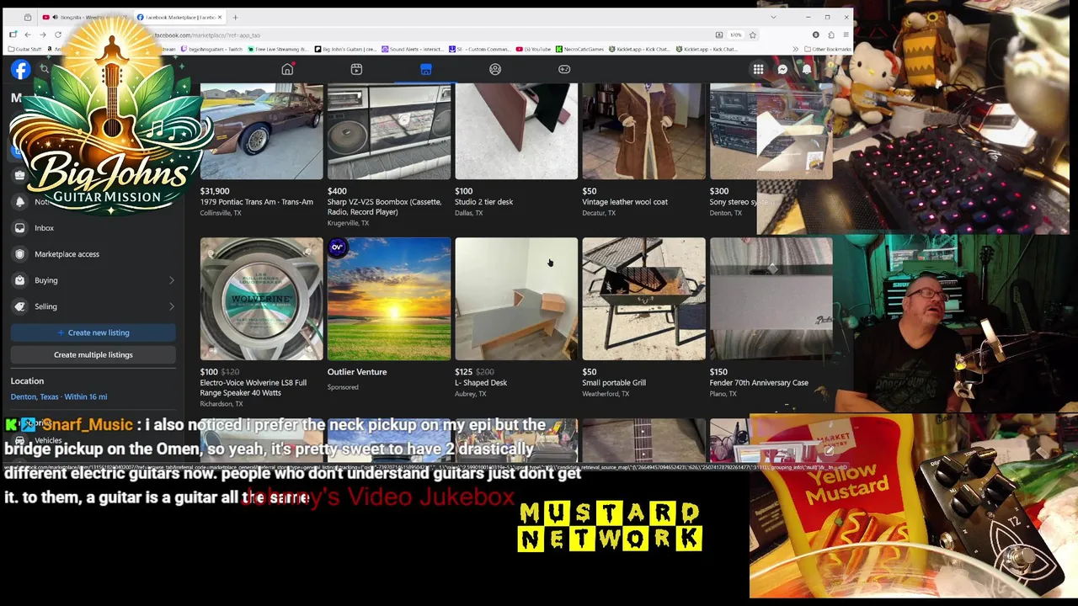Open the Facebook grid menu icon

point(758,70)
